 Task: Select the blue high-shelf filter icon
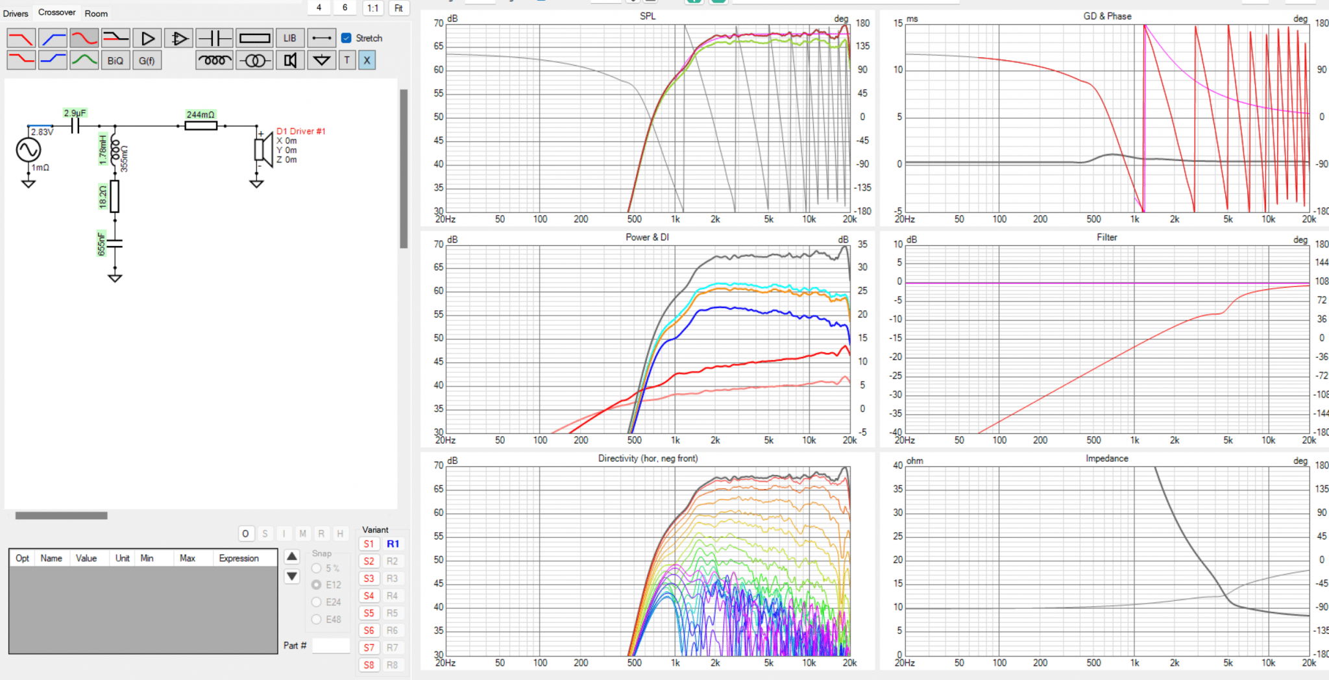coord(53,60)
